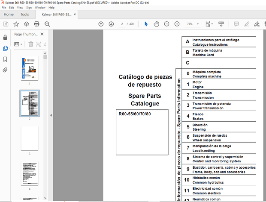Click the Bastidor, carrocería, cabina entry
The width and height of the screenshot is (266, 202).
pyautogui.click(x=219, y=170)
